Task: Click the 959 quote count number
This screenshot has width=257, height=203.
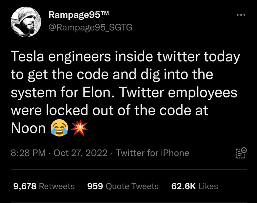Action: click(95, 186)
